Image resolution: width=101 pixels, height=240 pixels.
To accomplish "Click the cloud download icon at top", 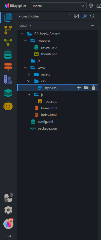I will tap(99, 6).
